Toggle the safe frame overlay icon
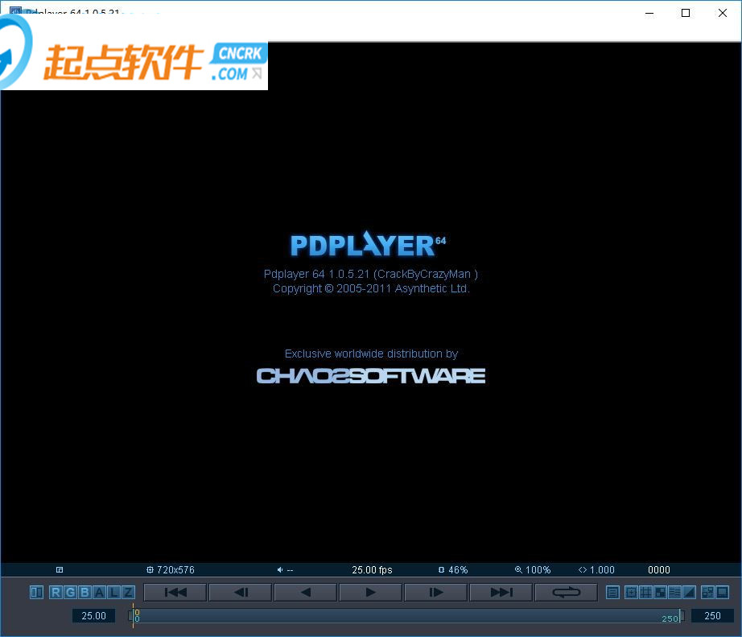The image size is (742, 637). [631, 593]
